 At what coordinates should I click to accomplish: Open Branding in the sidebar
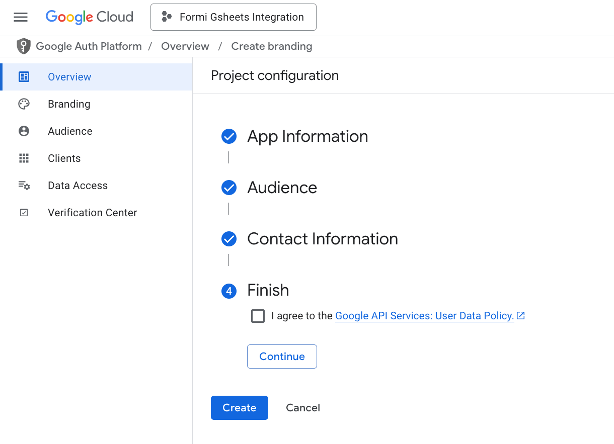point(96,104)
